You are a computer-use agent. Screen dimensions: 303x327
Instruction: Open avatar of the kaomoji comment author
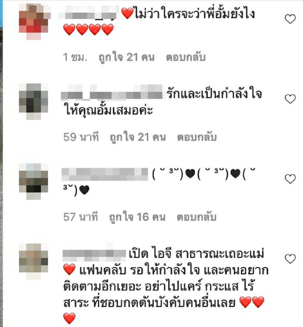click(34, 181)
